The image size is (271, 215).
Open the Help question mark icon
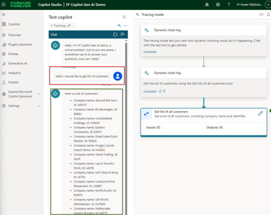[229, 4]
